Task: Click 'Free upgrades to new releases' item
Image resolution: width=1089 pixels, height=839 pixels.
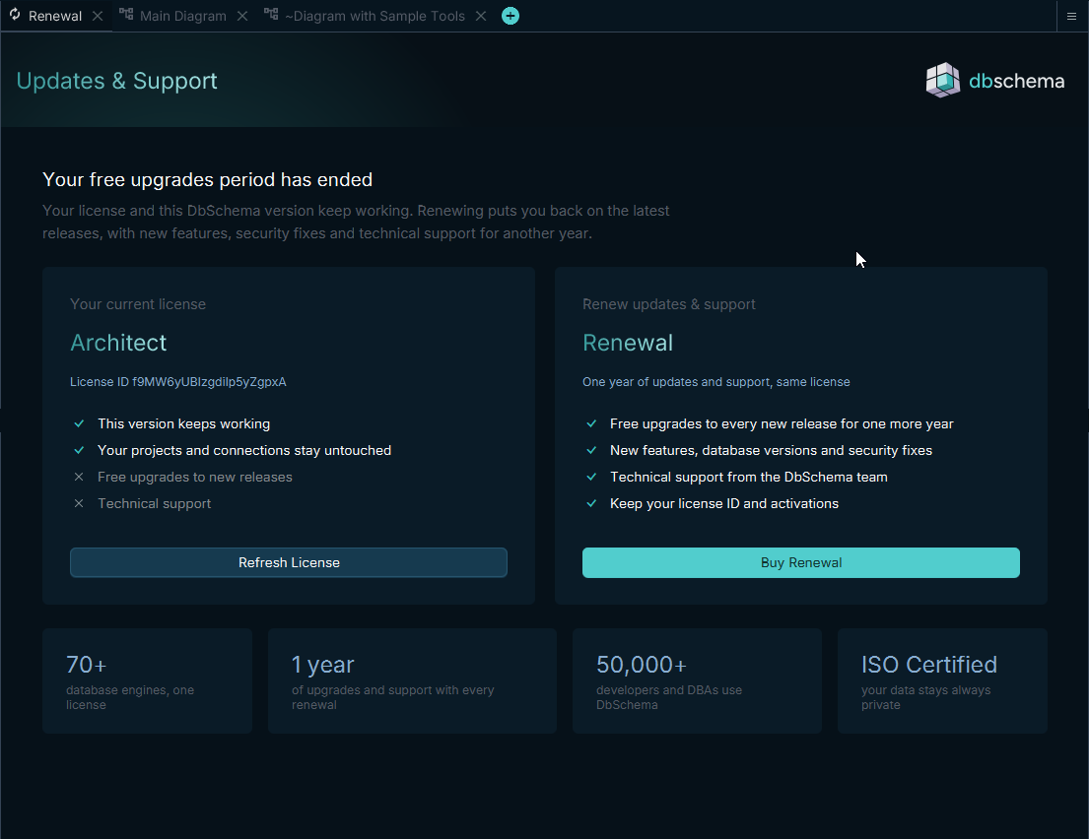Action: (x=195, y=477)
